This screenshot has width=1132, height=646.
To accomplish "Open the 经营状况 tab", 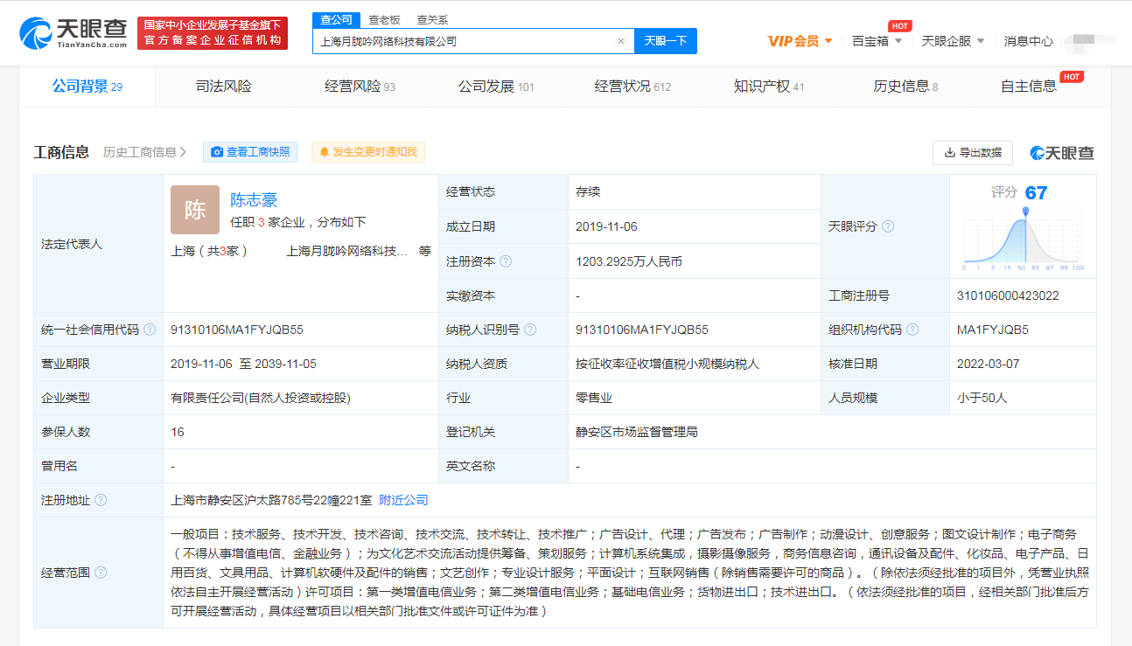I will coord(632,86).
